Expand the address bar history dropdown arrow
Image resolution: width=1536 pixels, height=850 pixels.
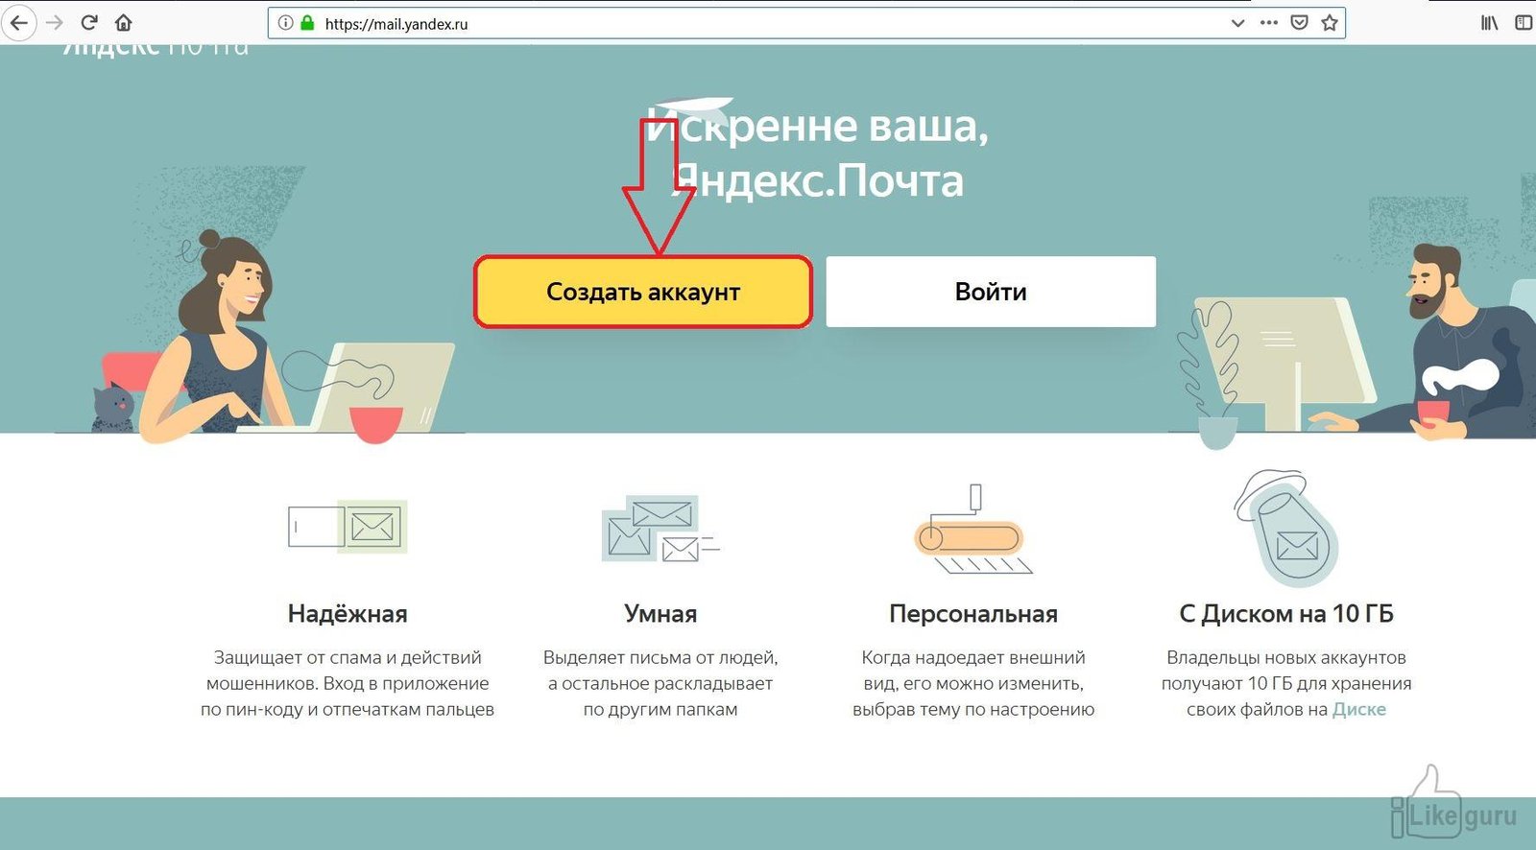pos(1237,23)
